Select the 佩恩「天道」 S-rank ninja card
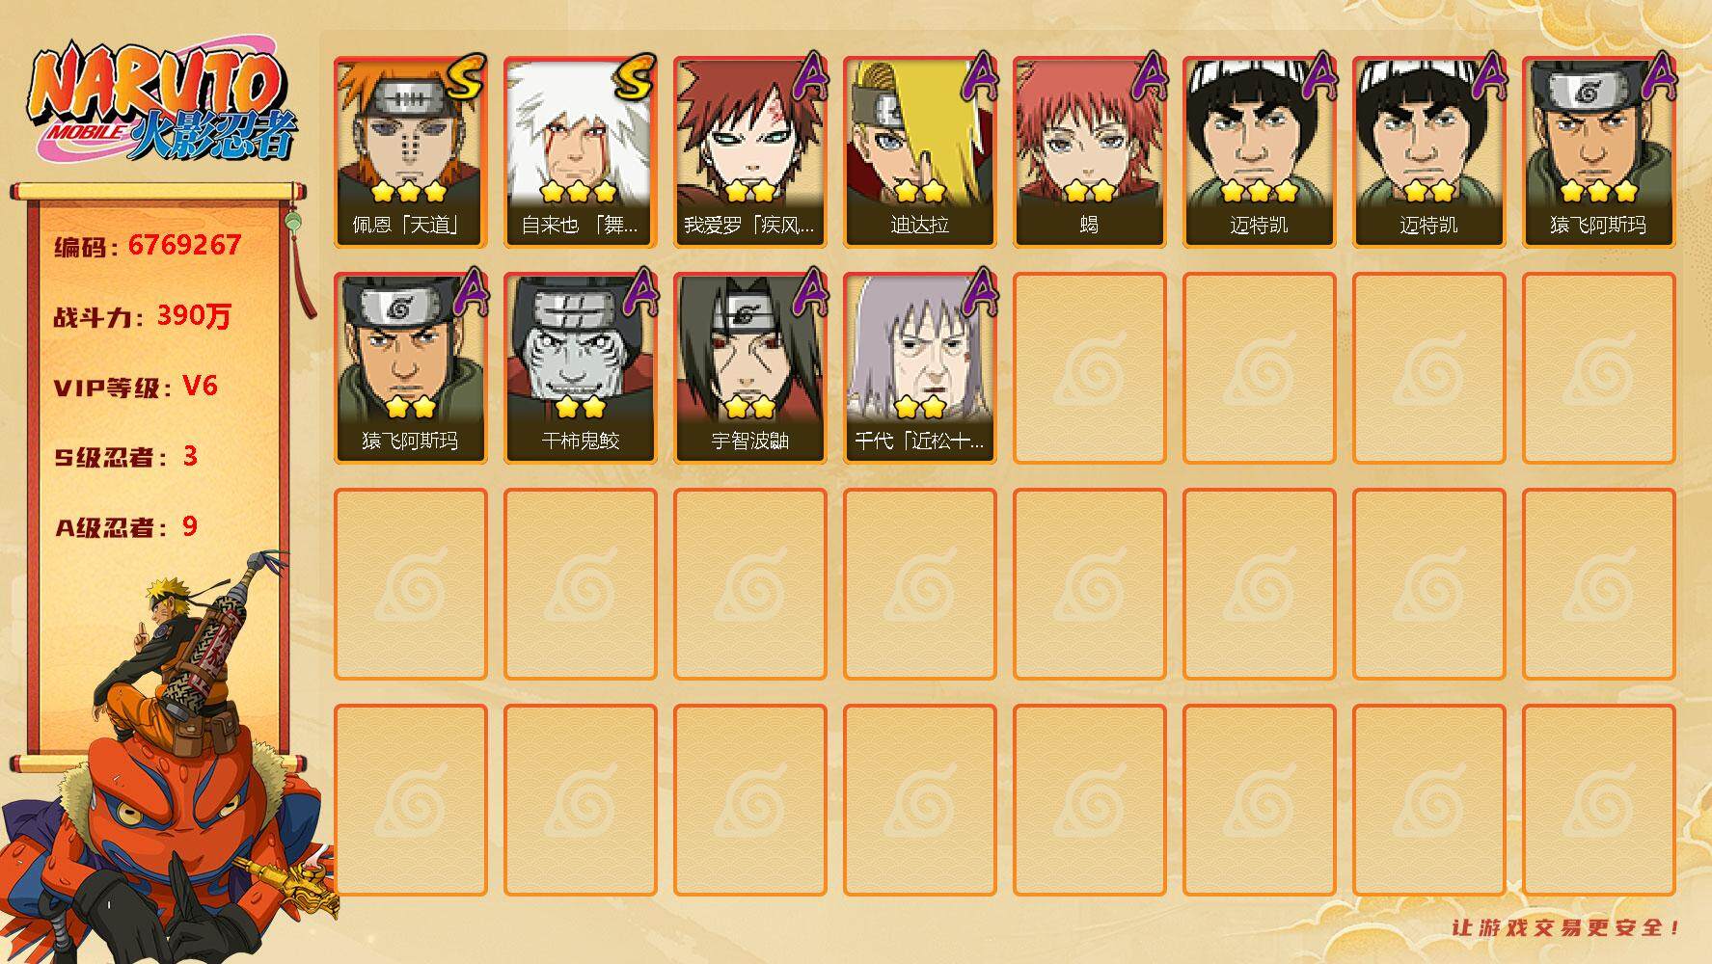The height and width of the screenshot is (964, 1712). click(x=410, y=152)
